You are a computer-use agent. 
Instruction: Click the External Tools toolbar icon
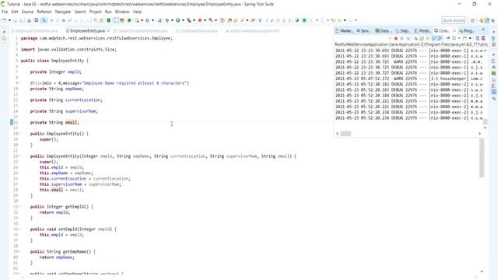188,20
